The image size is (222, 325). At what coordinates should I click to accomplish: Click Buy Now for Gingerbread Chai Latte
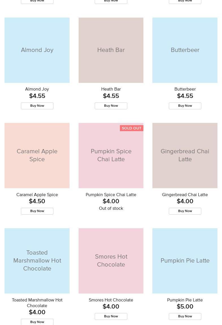pos(185,211)
